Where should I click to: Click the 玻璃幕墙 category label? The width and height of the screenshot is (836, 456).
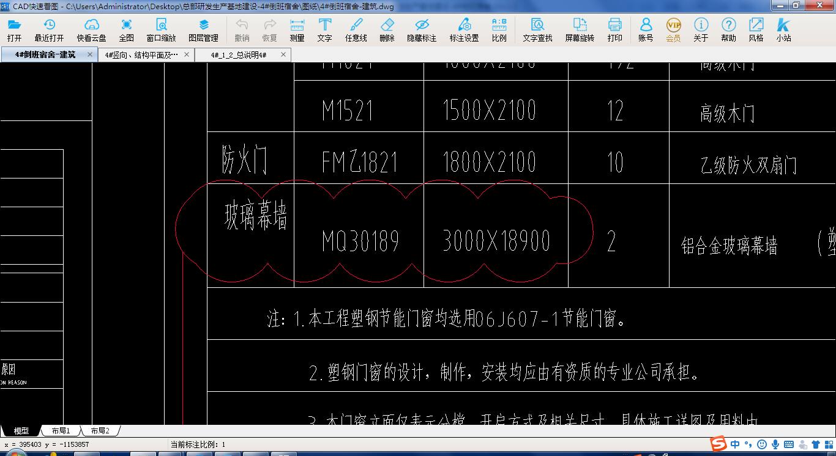pos(256,216)
